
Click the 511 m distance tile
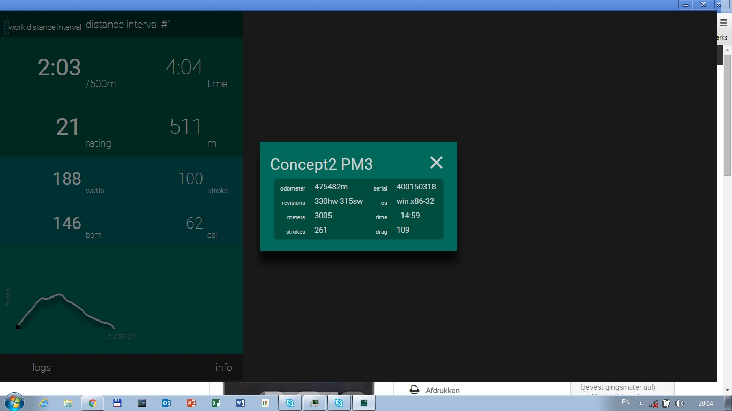[185, 127]
